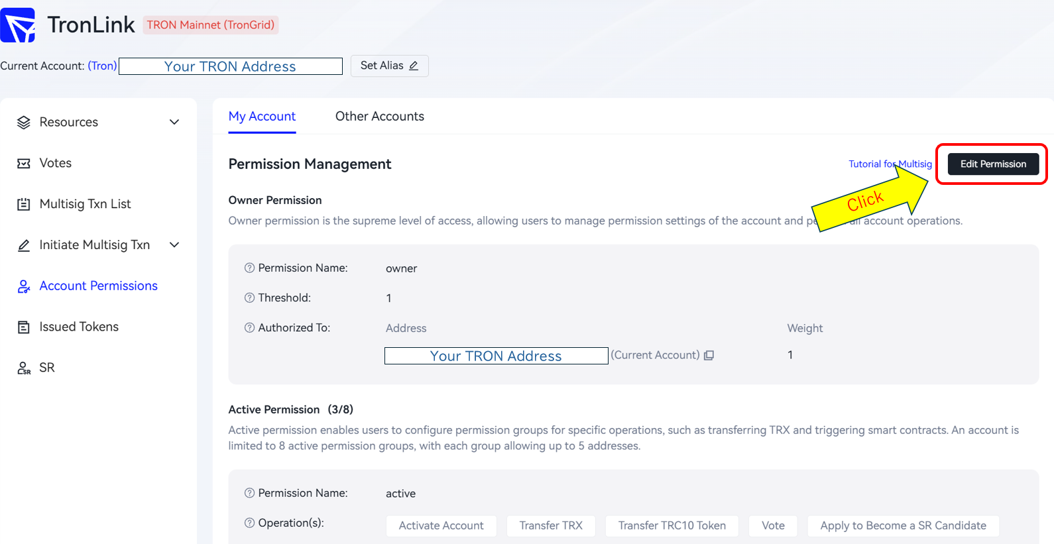Image resolution: width=1054 pixels, height=544 pixels.
Task: Switch to the My Account tab
Action: [262, 117]
